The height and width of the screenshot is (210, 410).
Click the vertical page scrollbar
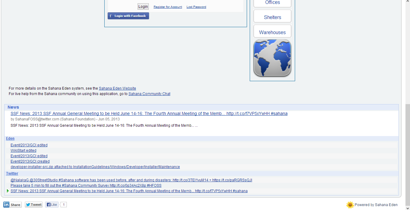click(x=407, y=151)
